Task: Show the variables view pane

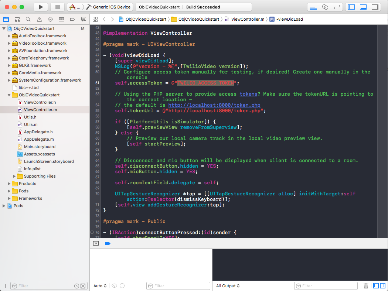Action: [x=376, y=286]
